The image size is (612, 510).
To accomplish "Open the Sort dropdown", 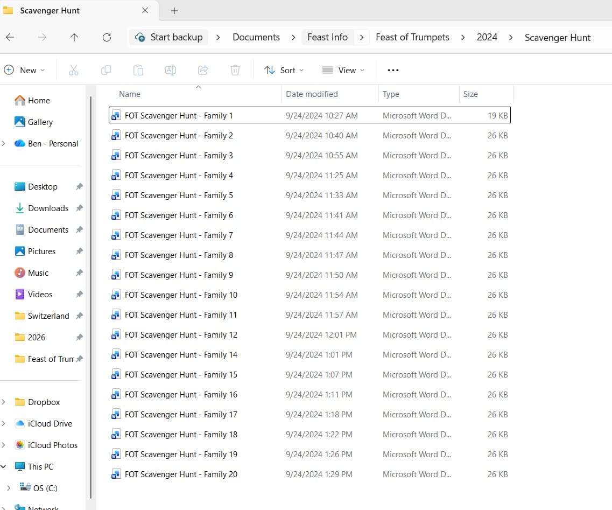I will click(x=284, y=71).
